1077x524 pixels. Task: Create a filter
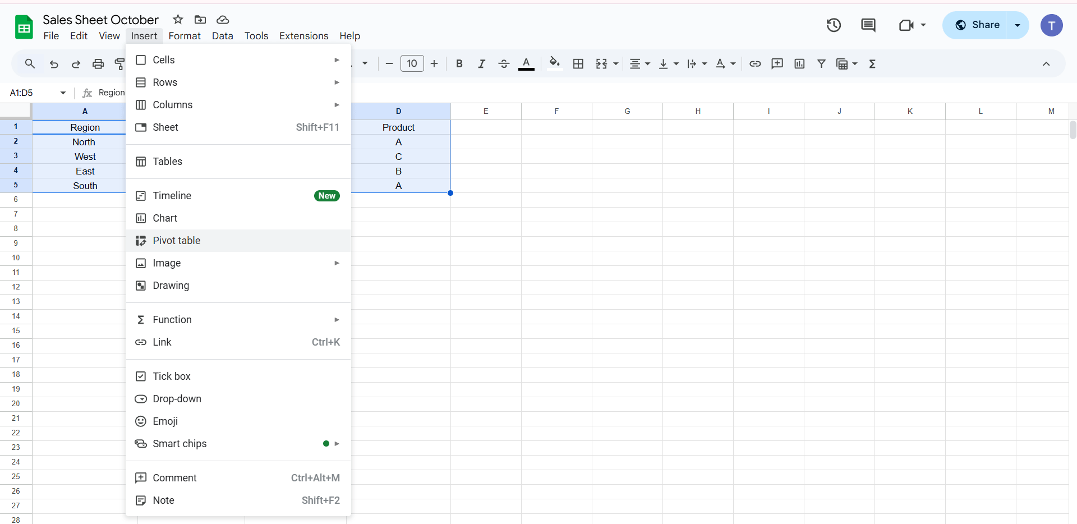point(821,63)
